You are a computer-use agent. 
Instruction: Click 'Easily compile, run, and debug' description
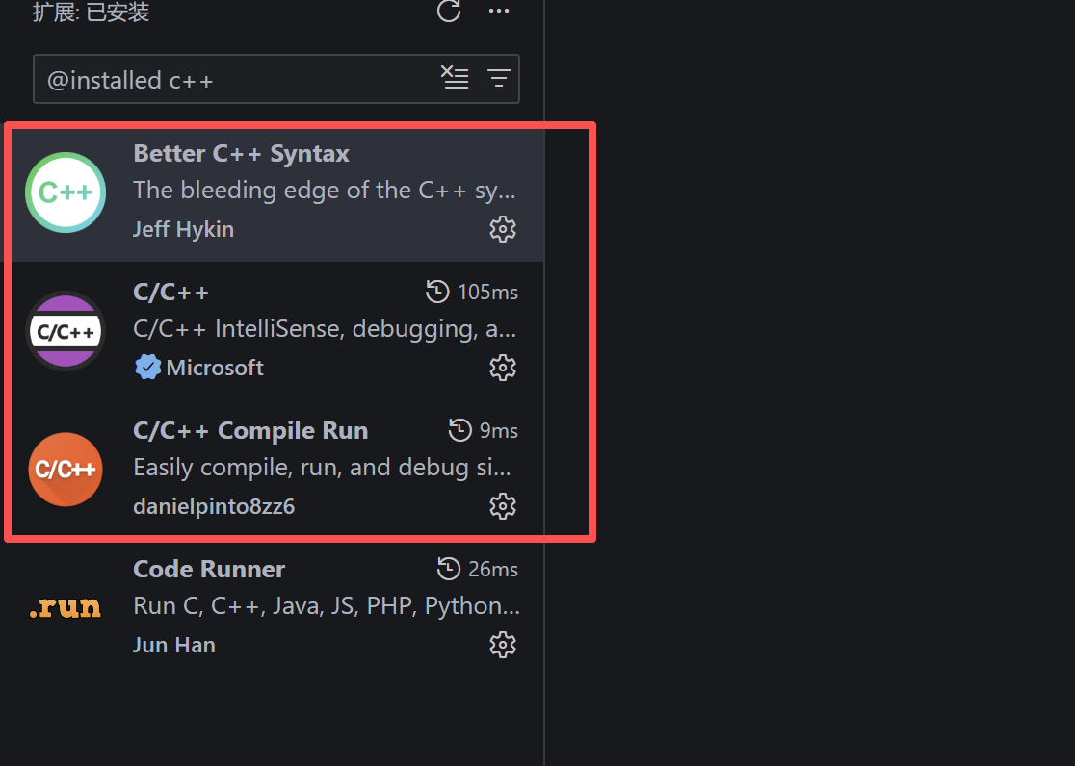(x=323, y=468)
